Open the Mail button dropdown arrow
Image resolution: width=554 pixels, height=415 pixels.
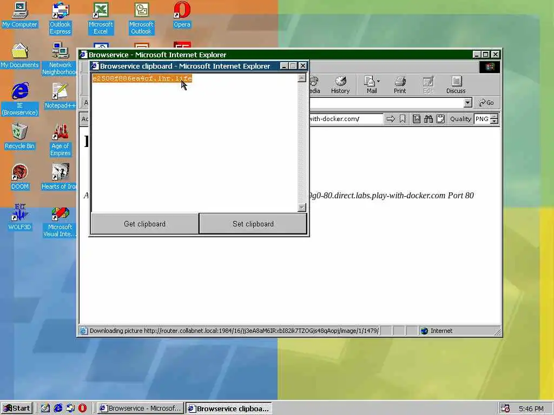click(x=378, y=81)
